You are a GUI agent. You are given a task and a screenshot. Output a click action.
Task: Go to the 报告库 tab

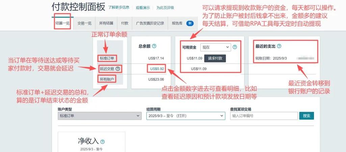point(183,23)
